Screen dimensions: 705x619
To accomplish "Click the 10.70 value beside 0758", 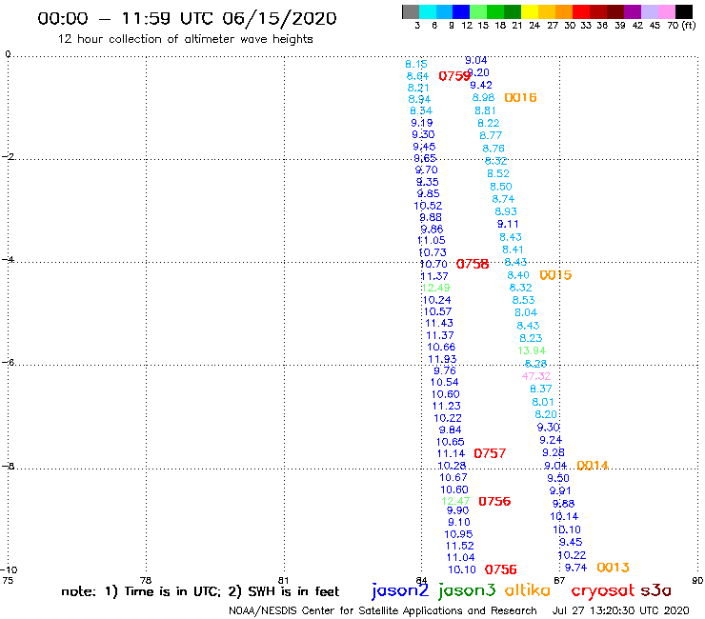I will [433, 264].
